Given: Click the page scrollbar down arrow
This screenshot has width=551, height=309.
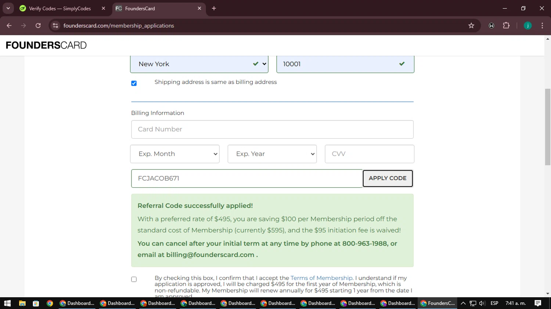Looking at the screenshot, I should [x=548, y=294].
